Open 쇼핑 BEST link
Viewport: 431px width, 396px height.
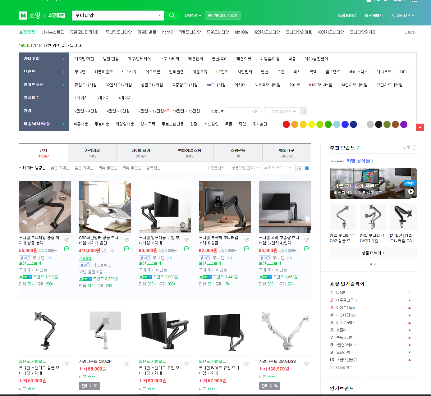tap(347, 16)
